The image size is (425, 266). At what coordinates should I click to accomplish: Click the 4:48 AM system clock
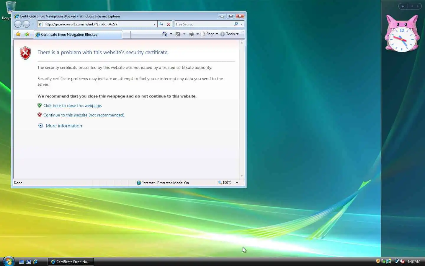pyautogui.click(x=414, y=262)
